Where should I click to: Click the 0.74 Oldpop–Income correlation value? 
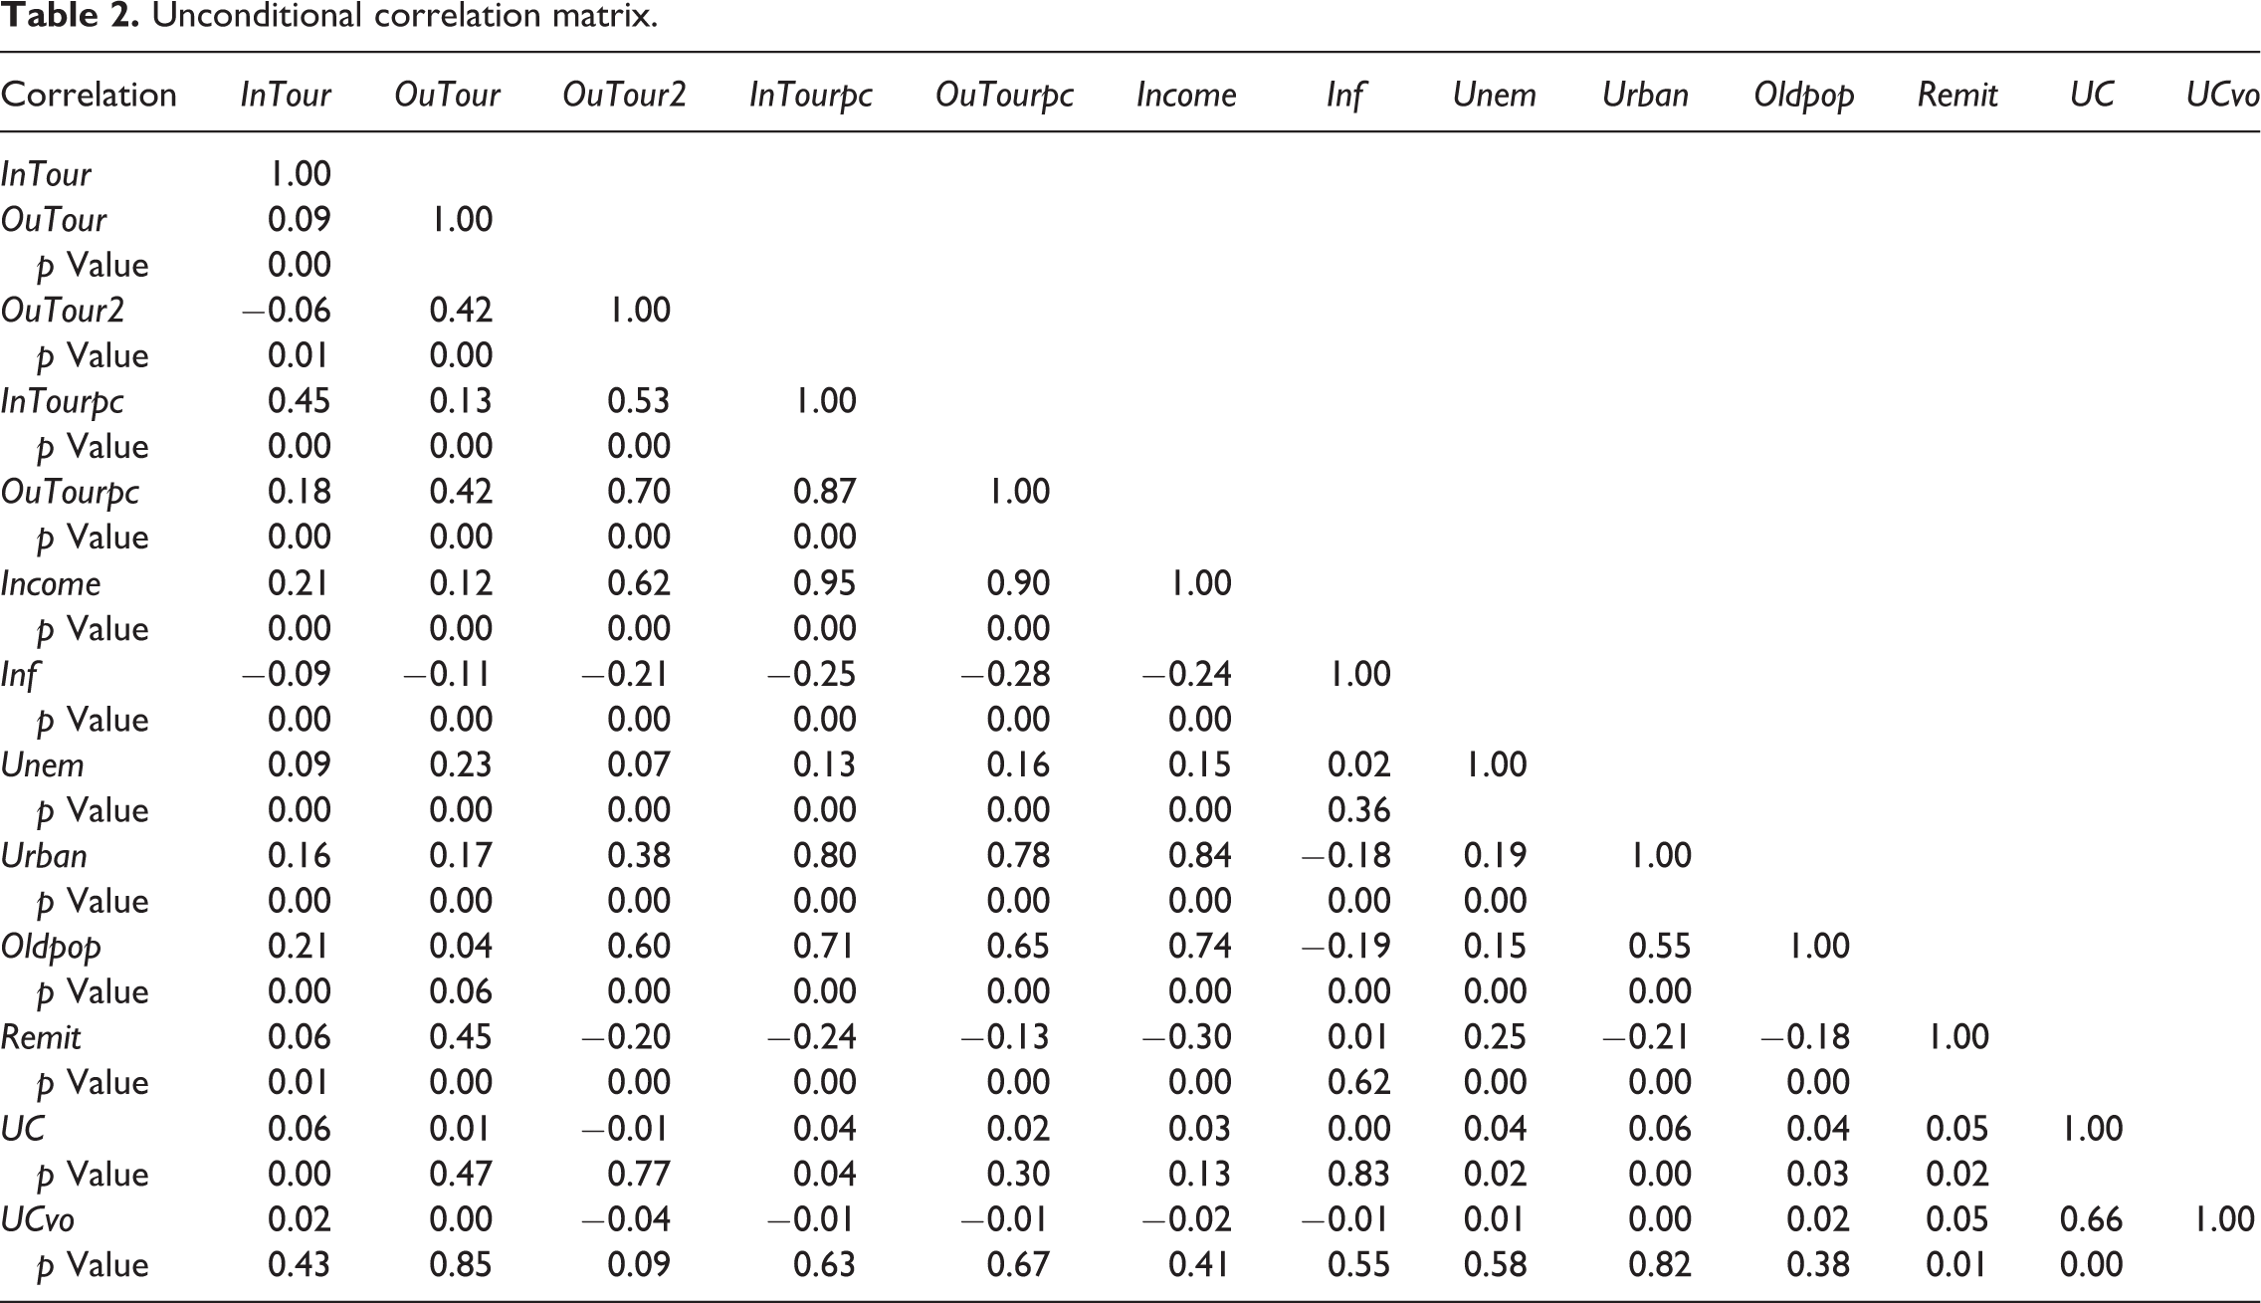click(x=1199, y=947)
